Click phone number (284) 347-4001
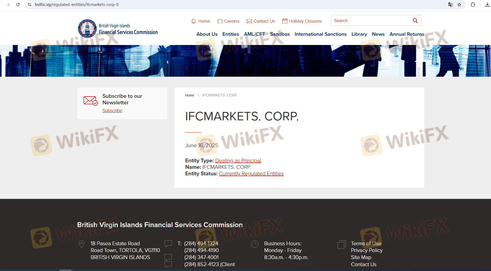491x271 pixels. click(201, 257)
